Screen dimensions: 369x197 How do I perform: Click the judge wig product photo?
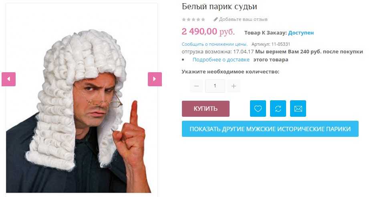(82, 98)
